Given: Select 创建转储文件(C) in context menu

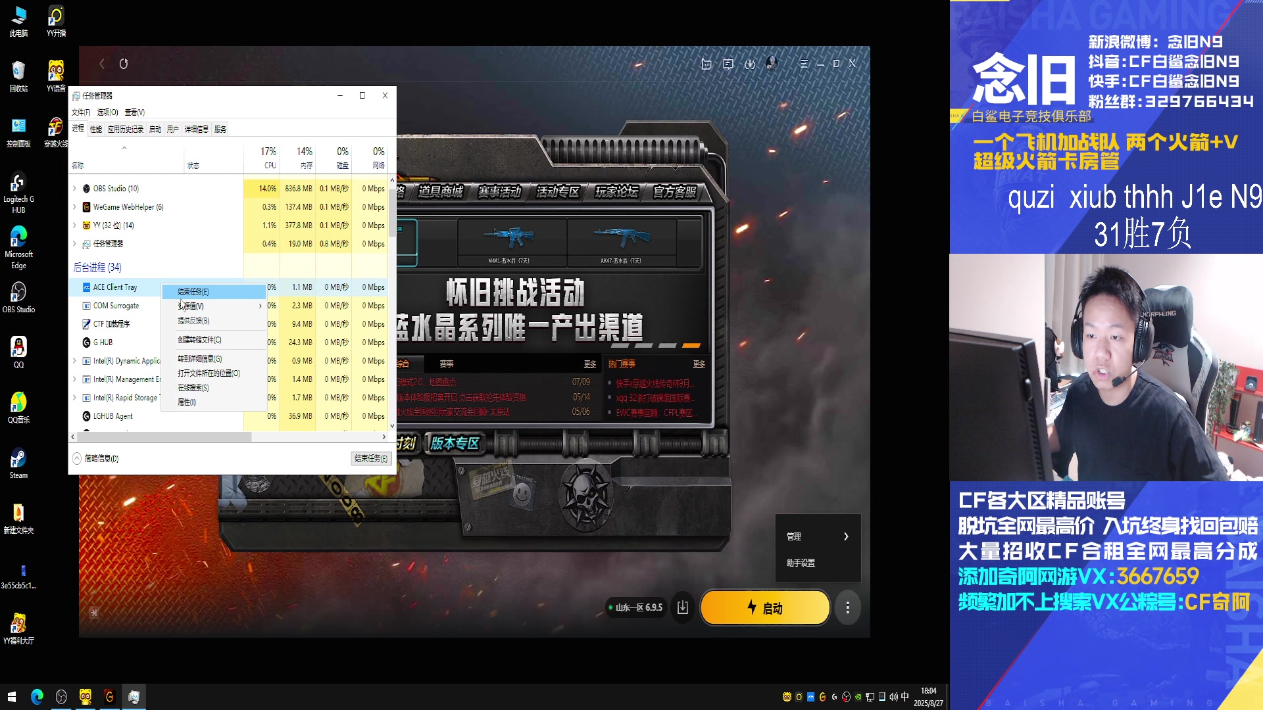Looking at the screenshot, I should pyautogui.click(x=214, y=340).
